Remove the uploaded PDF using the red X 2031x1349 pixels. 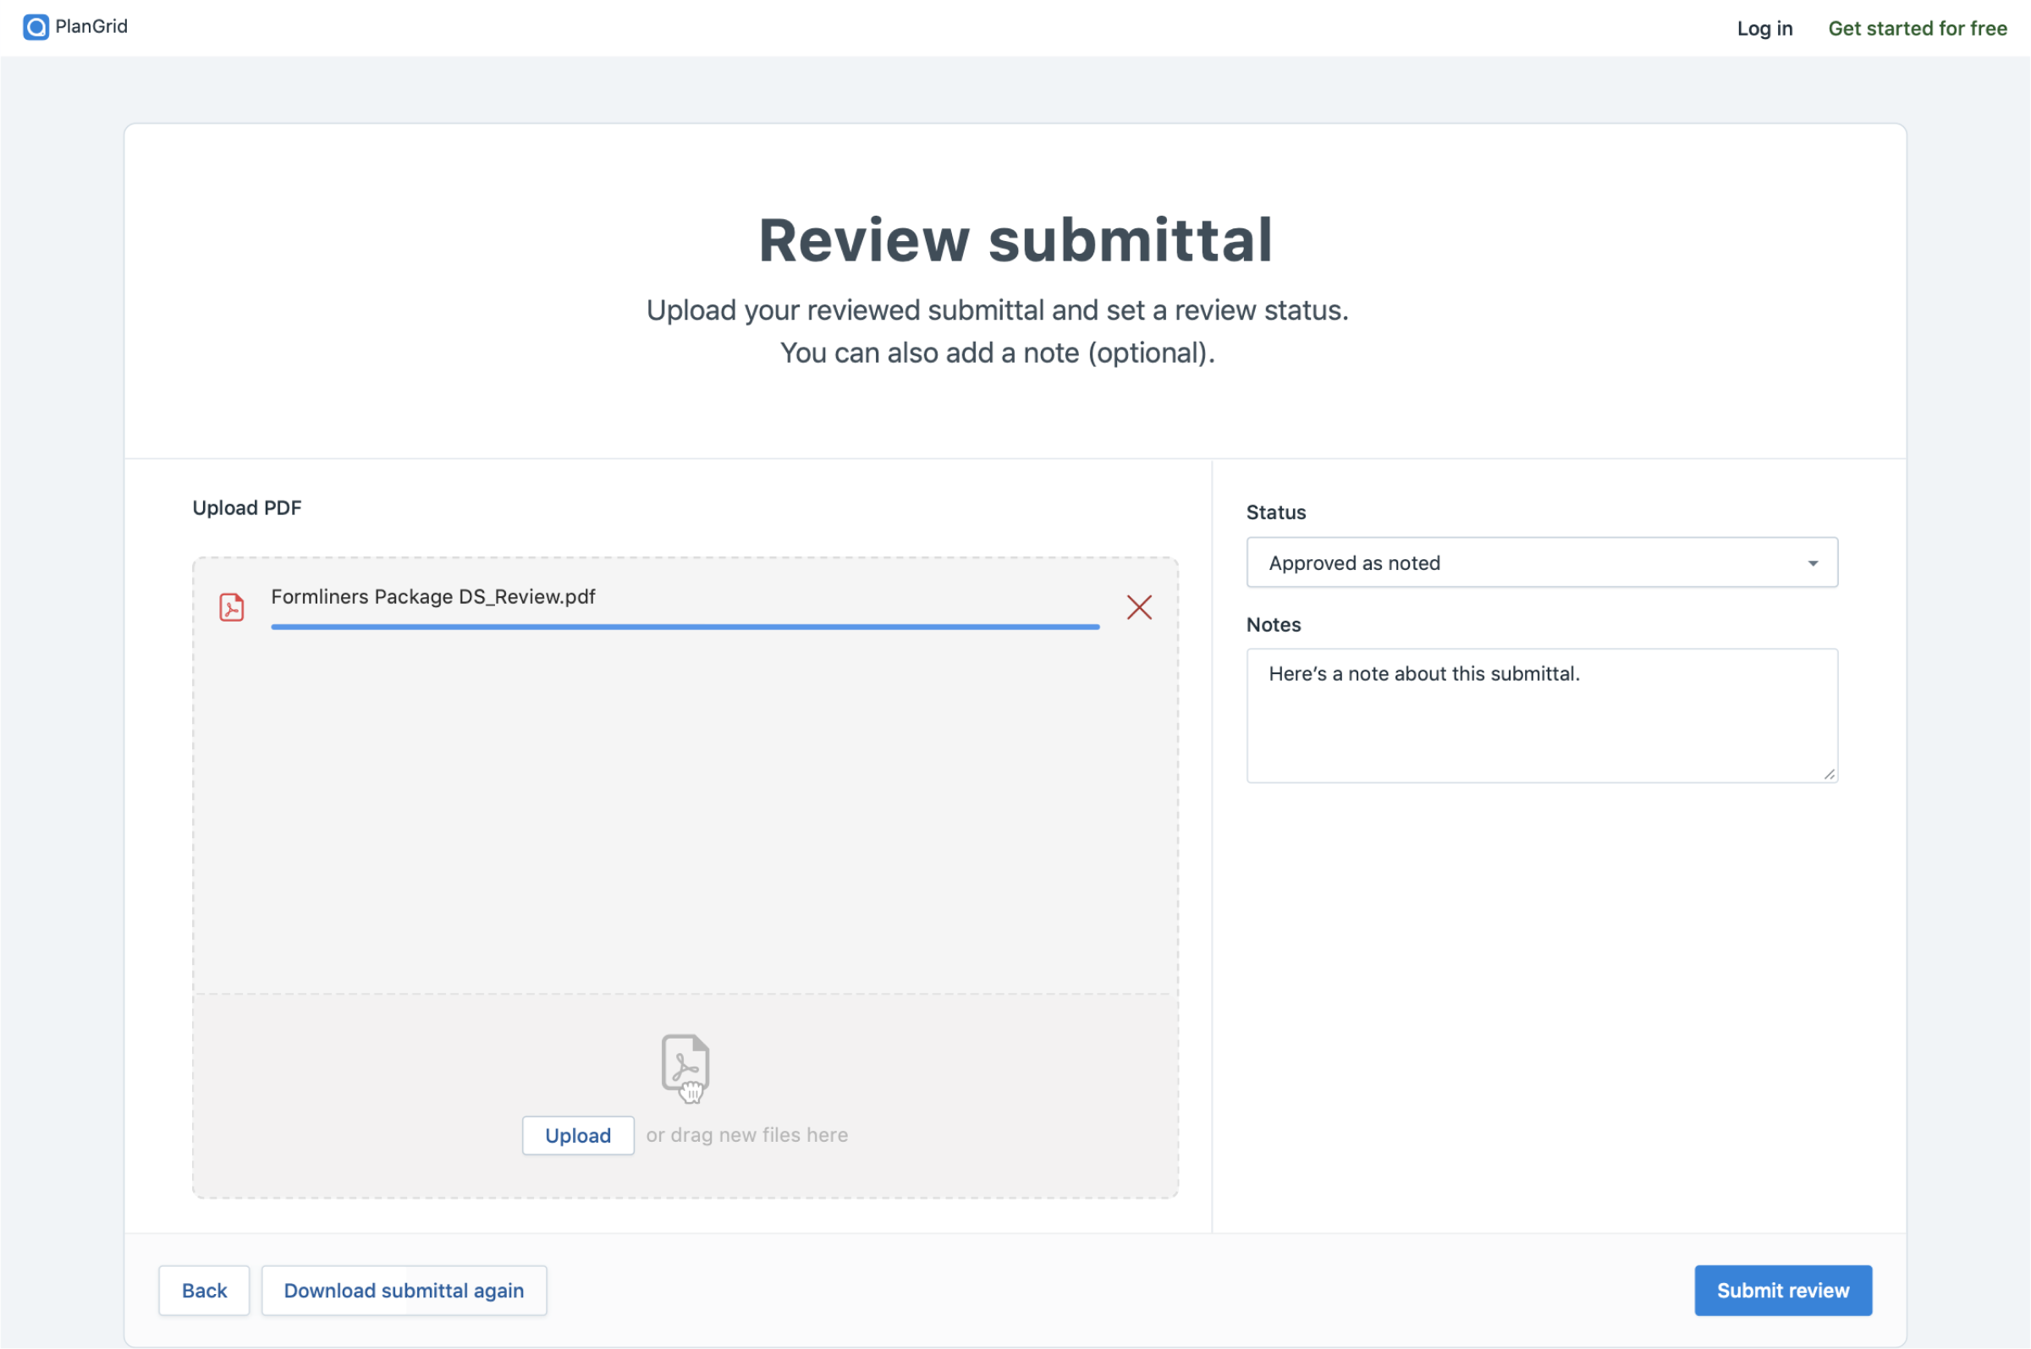click(x=1137, y=606)
